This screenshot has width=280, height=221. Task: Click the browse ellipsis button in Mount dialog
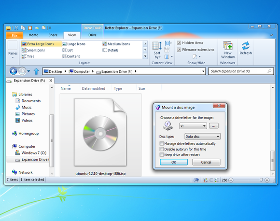pyautogui.click(x=213, y=126)
